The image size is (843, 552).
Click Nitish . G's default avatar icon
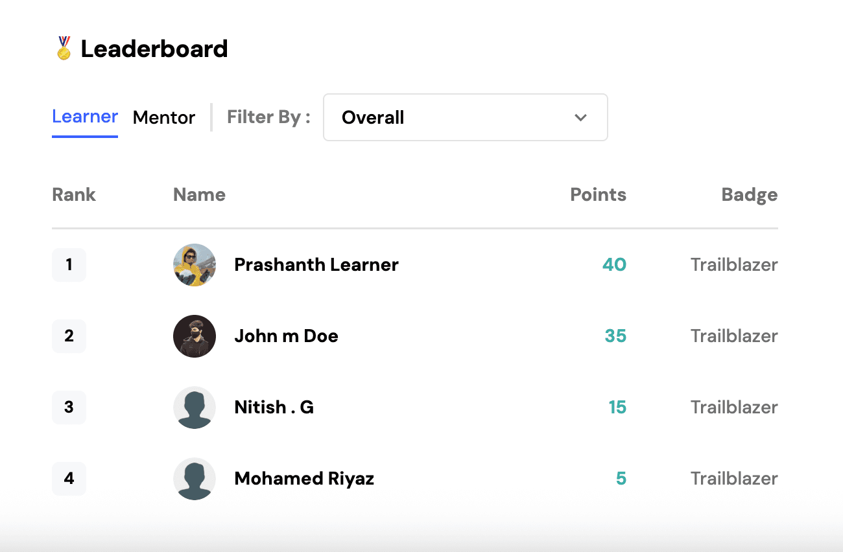pyautogui.click(x=195, y=408)
